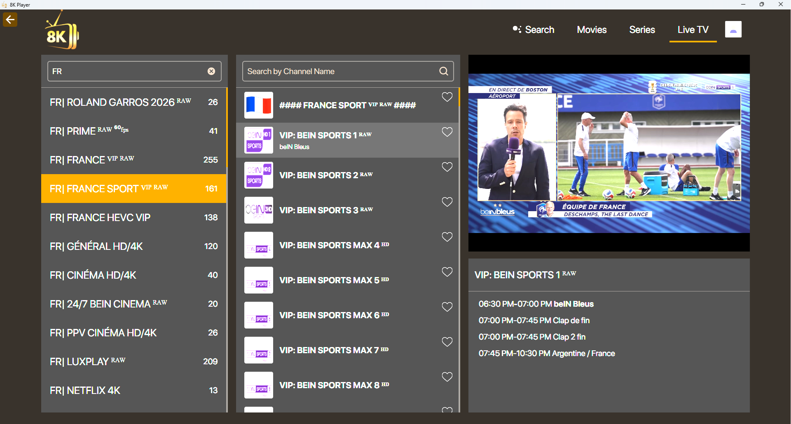Click the VIP: BEIN SPORTS 1 EPG title
Viewport: 791px width, 424px height.
tap(525, 275)
